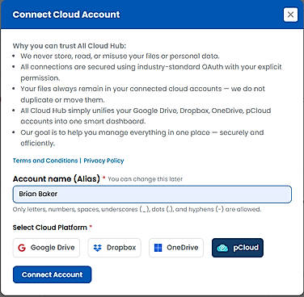Click the 'Your files always remain' bullet text
Image resolution: width=304 pixels, height=297 pixels.
pos(143,94)
